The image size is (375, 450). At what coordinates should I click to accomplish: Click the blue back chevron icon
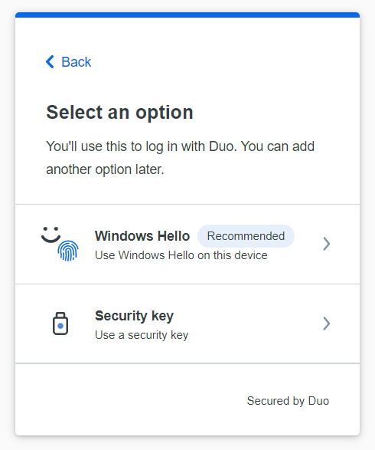tap(50, 61)
